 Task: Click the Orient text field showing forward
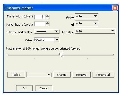point(44,40)
